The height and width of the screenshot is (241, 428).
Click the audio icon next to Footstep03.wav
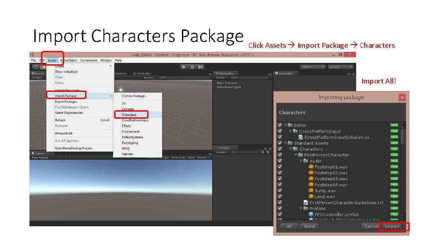pos(311,179)
